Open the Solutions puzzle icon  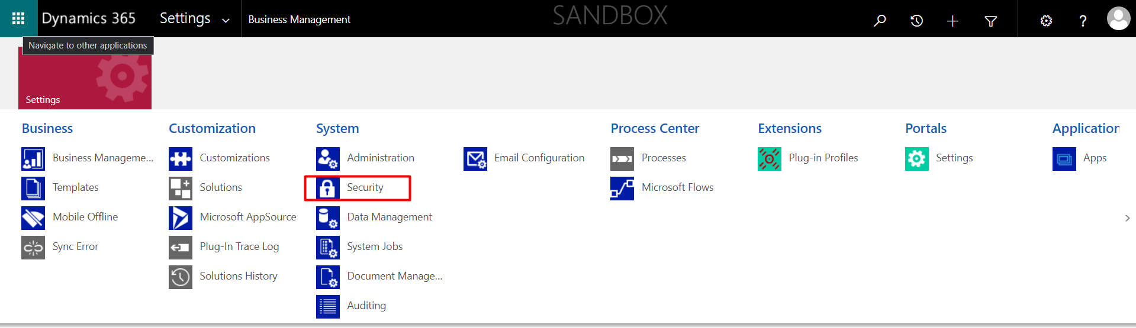click(x=181, y=188)
